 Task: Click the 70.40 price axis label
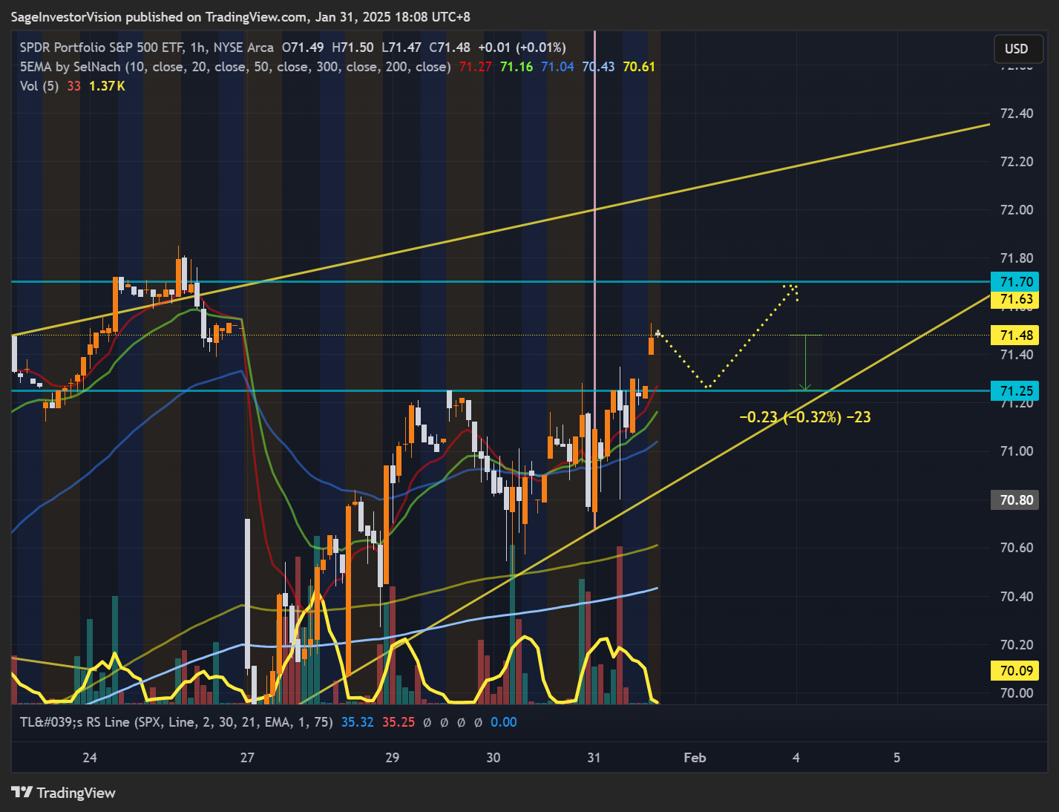point(1017,597)
